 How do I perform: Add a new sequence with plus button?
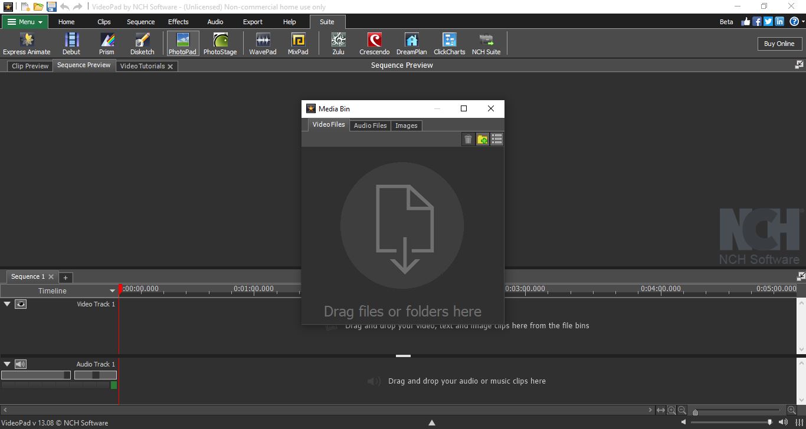(x=65, y=277)
